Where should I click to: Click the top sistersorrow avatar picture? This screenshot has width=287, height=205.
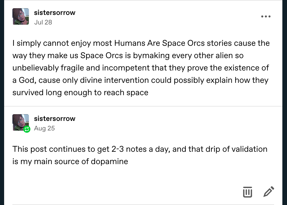click(21, 16)
